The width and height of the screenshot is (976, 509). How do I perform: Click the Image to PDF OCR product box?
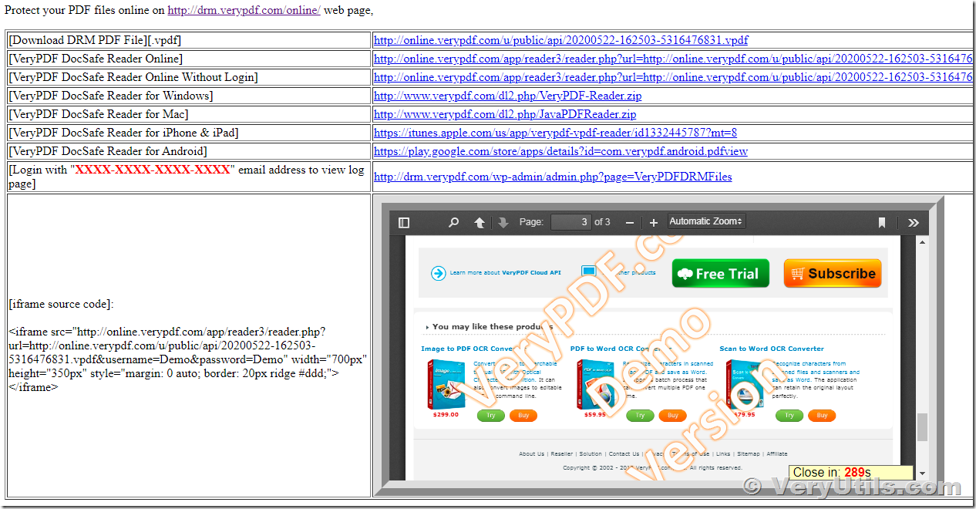(446, 383)
